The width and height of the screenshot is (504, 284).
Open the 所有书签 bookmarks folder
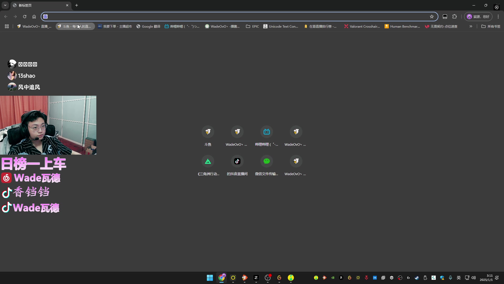491,26
